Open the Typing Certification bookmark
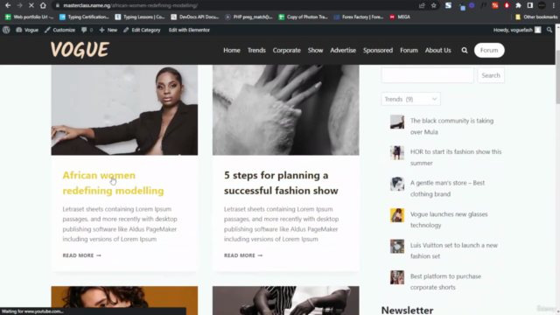 [84, 17]
